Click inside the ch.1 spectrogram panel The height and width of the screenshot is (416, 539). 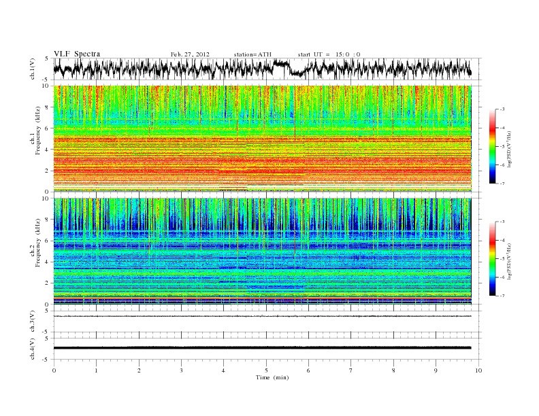(x=262, y=139)
